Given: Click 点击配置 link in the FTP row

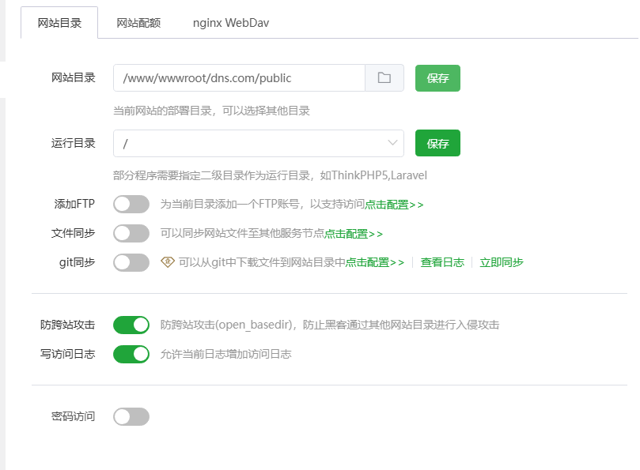Looking at the screenshot, I should [394, 205].
